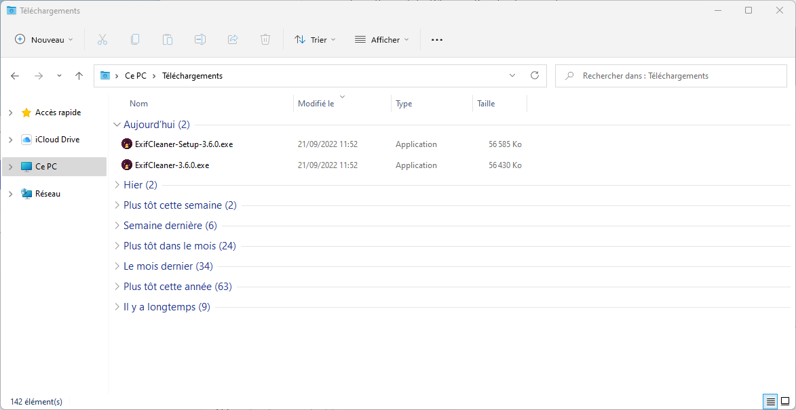796x410 pixels.
Task: Expand Plus tôt cette semaine group
Action: tap(117, 205)
